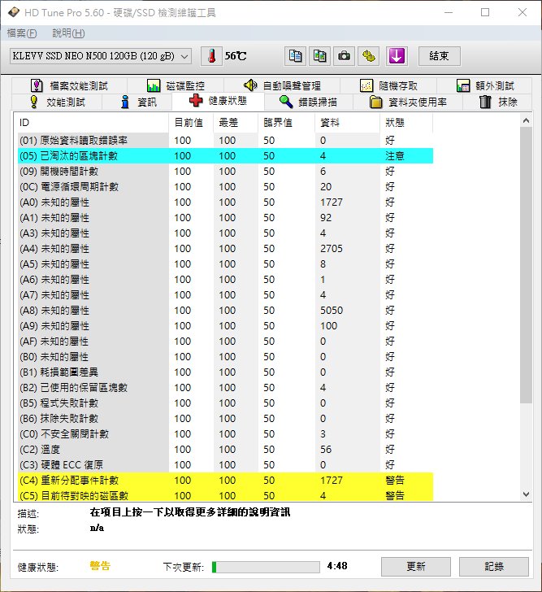Image resolution: width=542 pixels, height=592 pixels.
Task: Select row (0C) 電源循環周期計數
Action: tap(226, 187)
